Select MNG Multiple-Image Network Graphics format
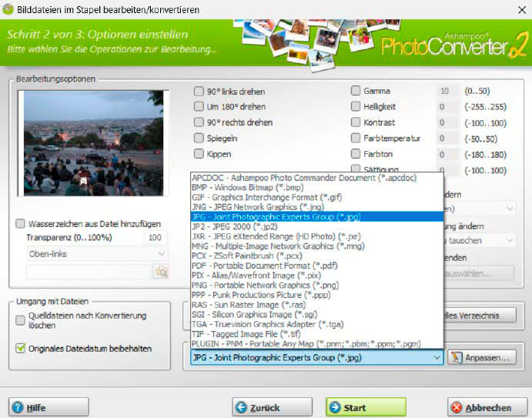 coord(317,246)
